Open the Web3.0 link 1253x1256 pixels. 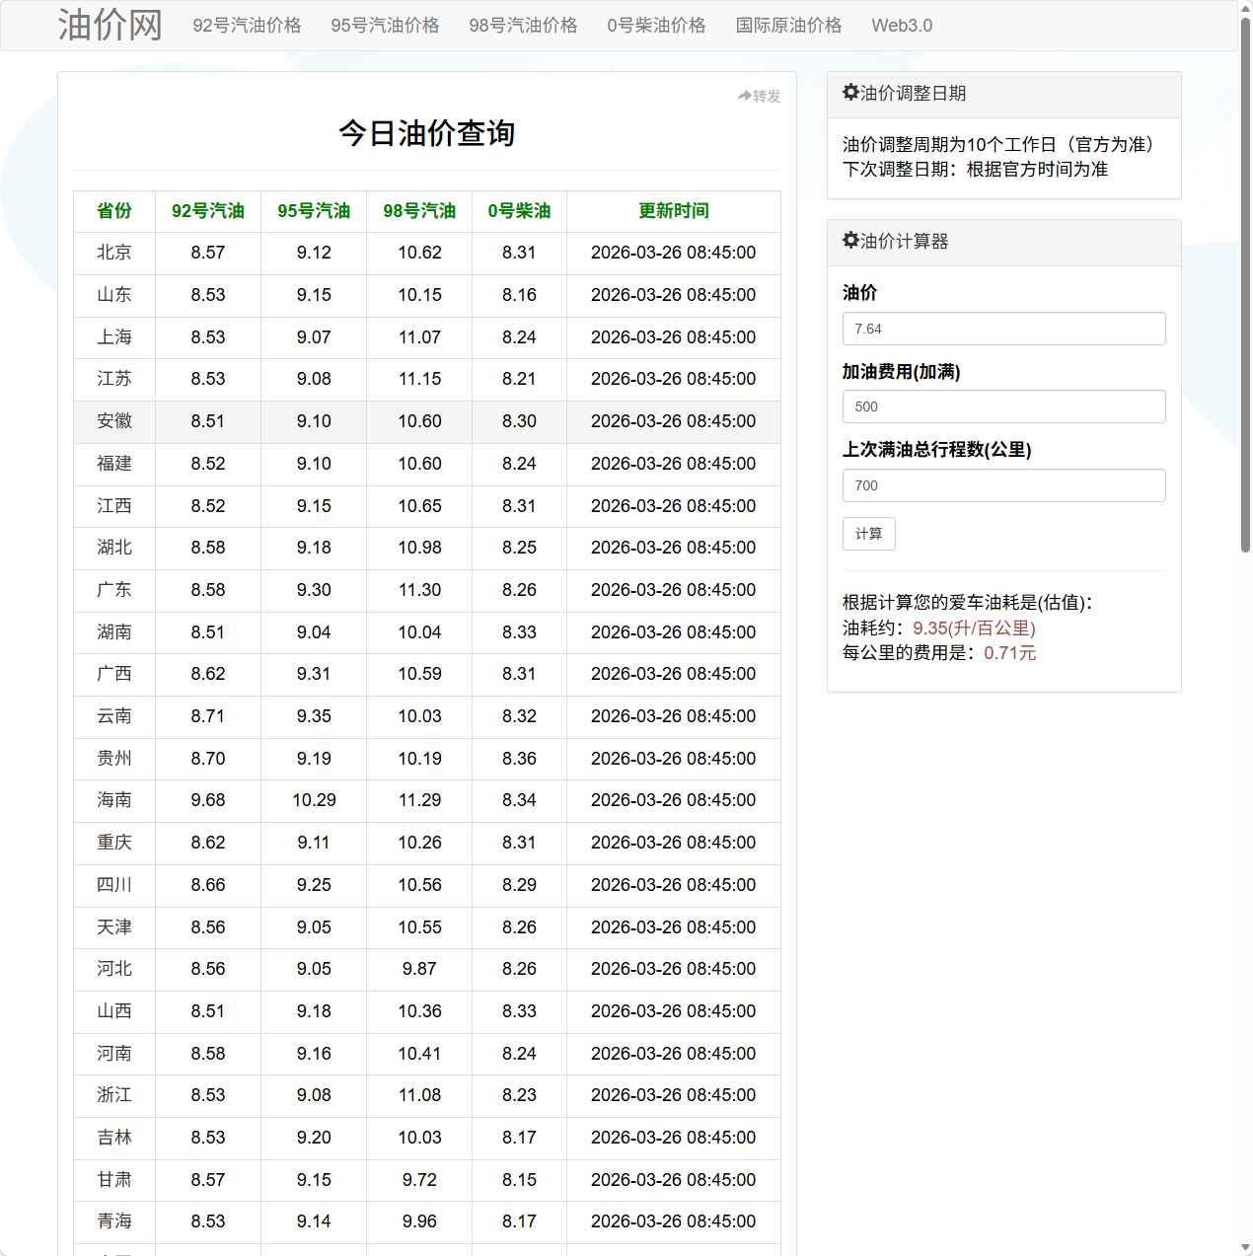click(x=901, y=26)
